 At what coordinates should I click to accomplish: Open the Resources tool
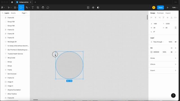(x=38, y=8)
